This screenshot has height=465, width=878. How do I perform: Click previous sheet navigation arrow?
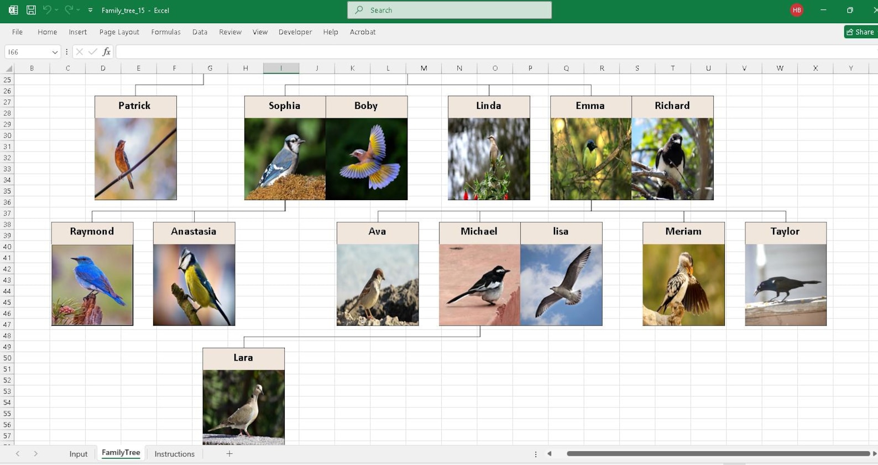click(x=18, y=454)
